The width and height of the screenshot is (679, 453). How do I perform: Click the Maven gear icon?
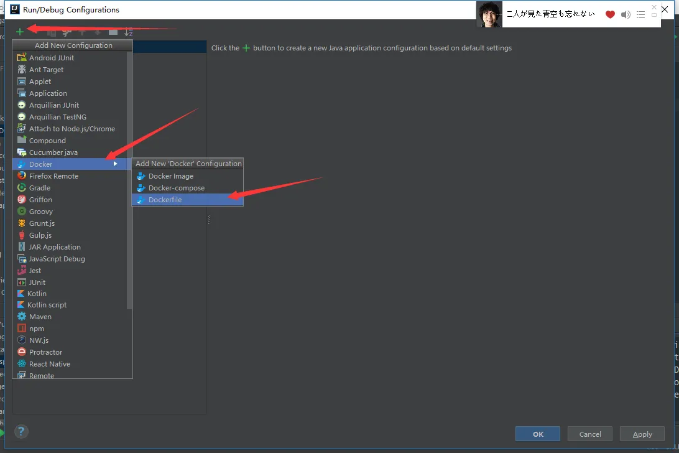tap(22, 317)
